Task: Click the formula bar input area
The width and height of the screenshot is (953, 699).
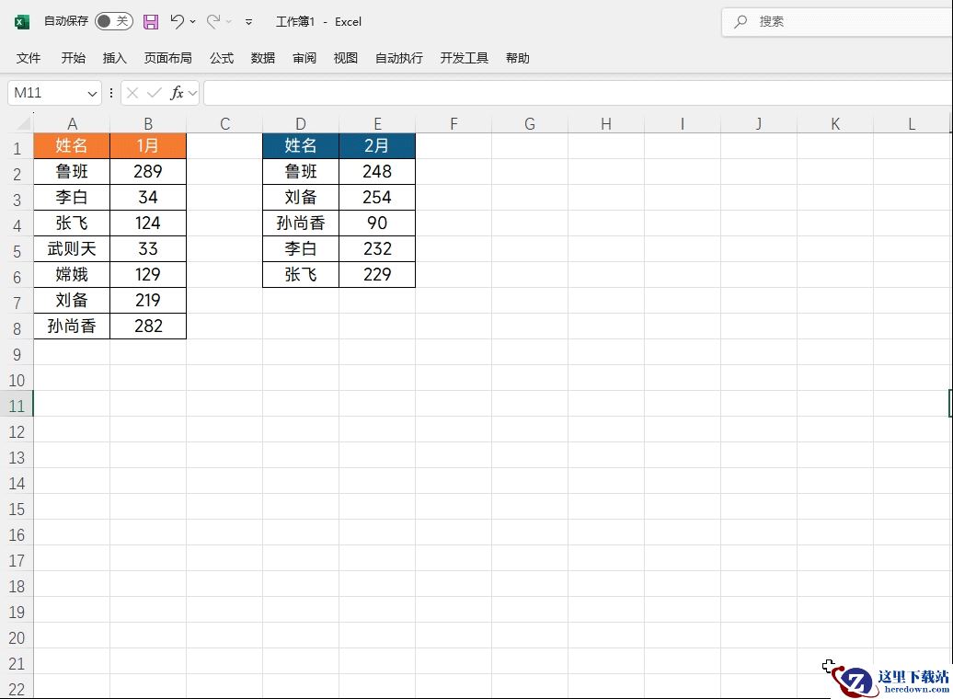Action: pos(578,93)
